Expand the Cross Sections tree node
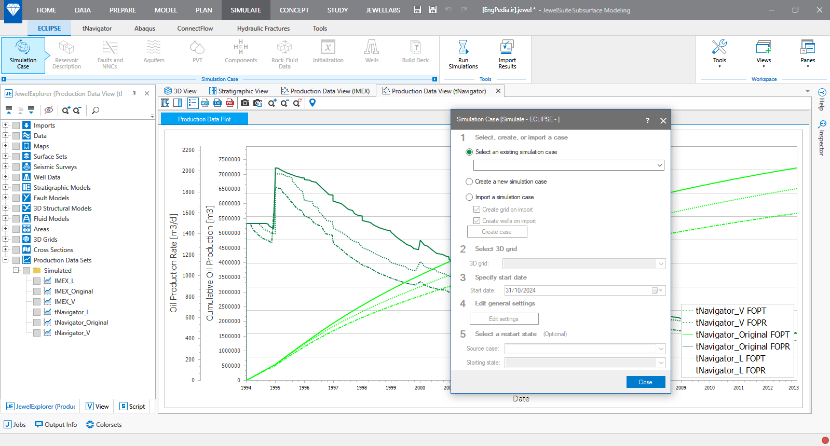The height and width of the screenshot is (446, 830). (5, 249)
